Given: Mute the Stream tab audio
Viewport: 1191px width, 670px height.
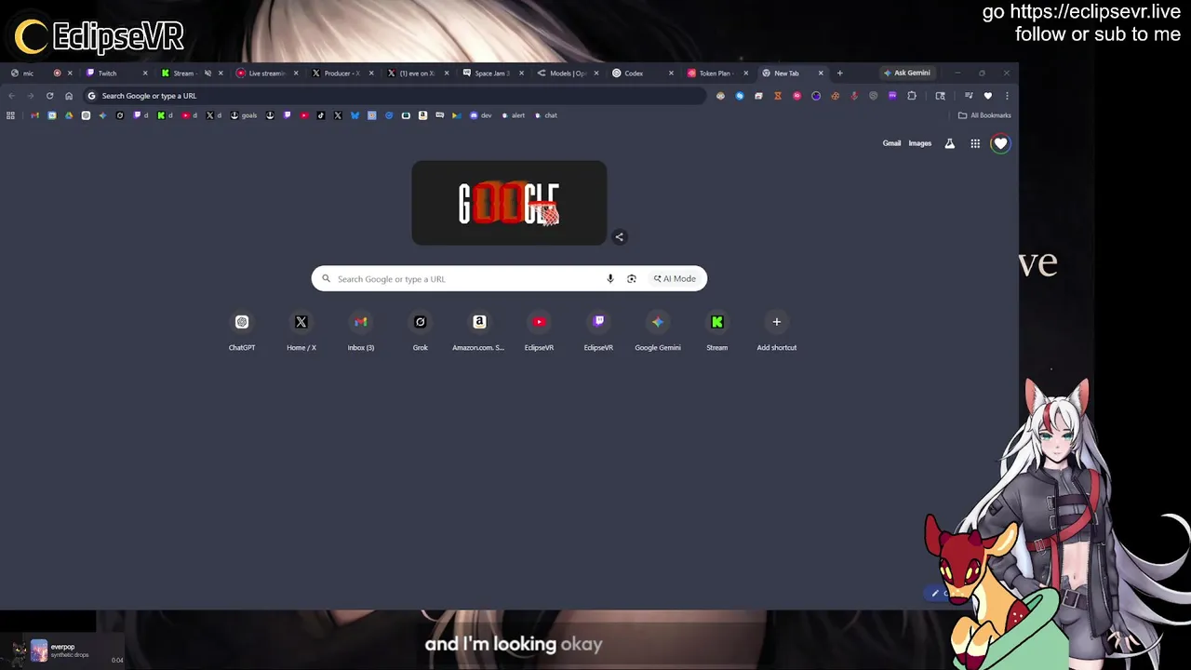Looking at the screenshot, I should [207, 73].
